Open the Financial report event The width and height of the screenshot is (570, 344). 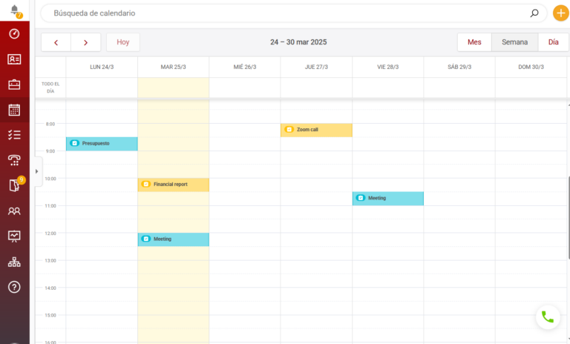pyautogui.click(x=174, y=185)
